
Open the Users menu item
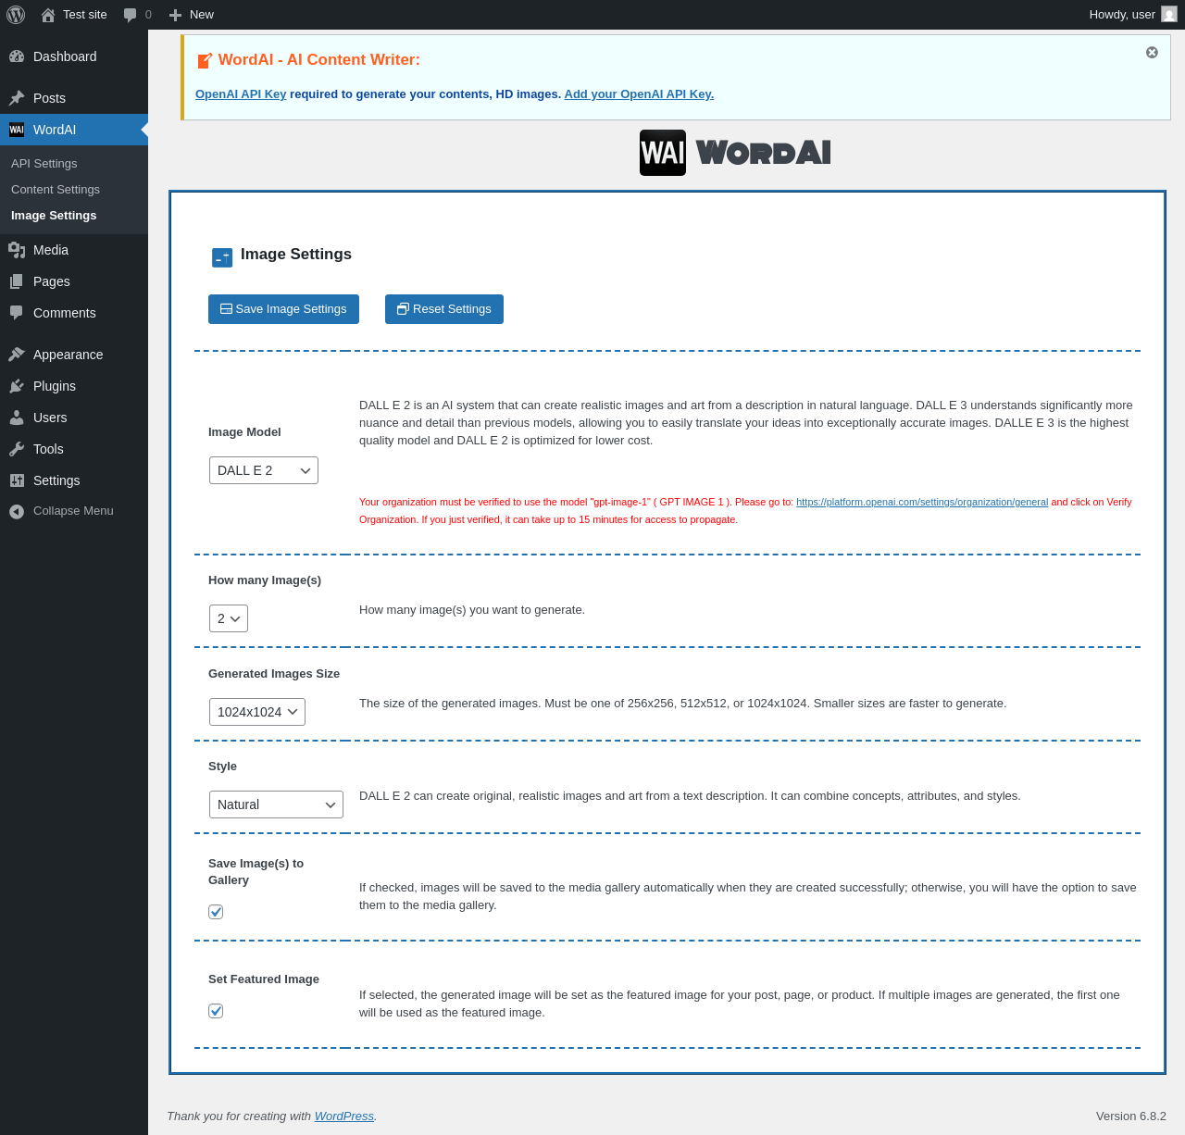pyautogui.click(x=74, y=418)
